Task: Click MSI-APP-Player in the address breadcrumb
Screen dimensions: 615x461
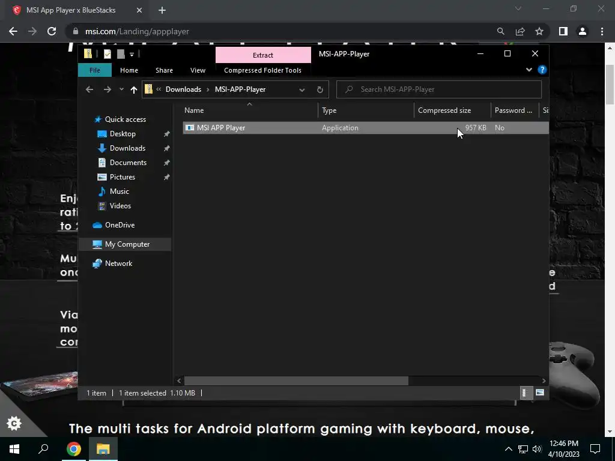Action: click(240, 89)
